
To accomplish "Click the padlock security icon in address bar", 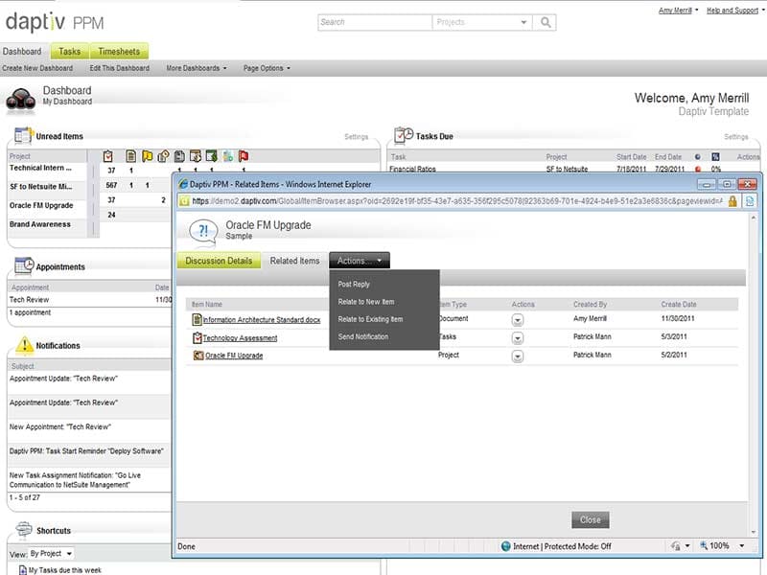I will click(732, 201).
